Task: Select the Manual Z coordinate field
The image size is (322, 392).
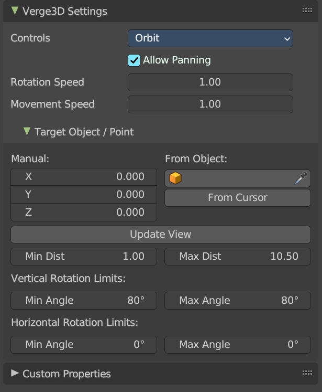Action: [x=84, y=212]
